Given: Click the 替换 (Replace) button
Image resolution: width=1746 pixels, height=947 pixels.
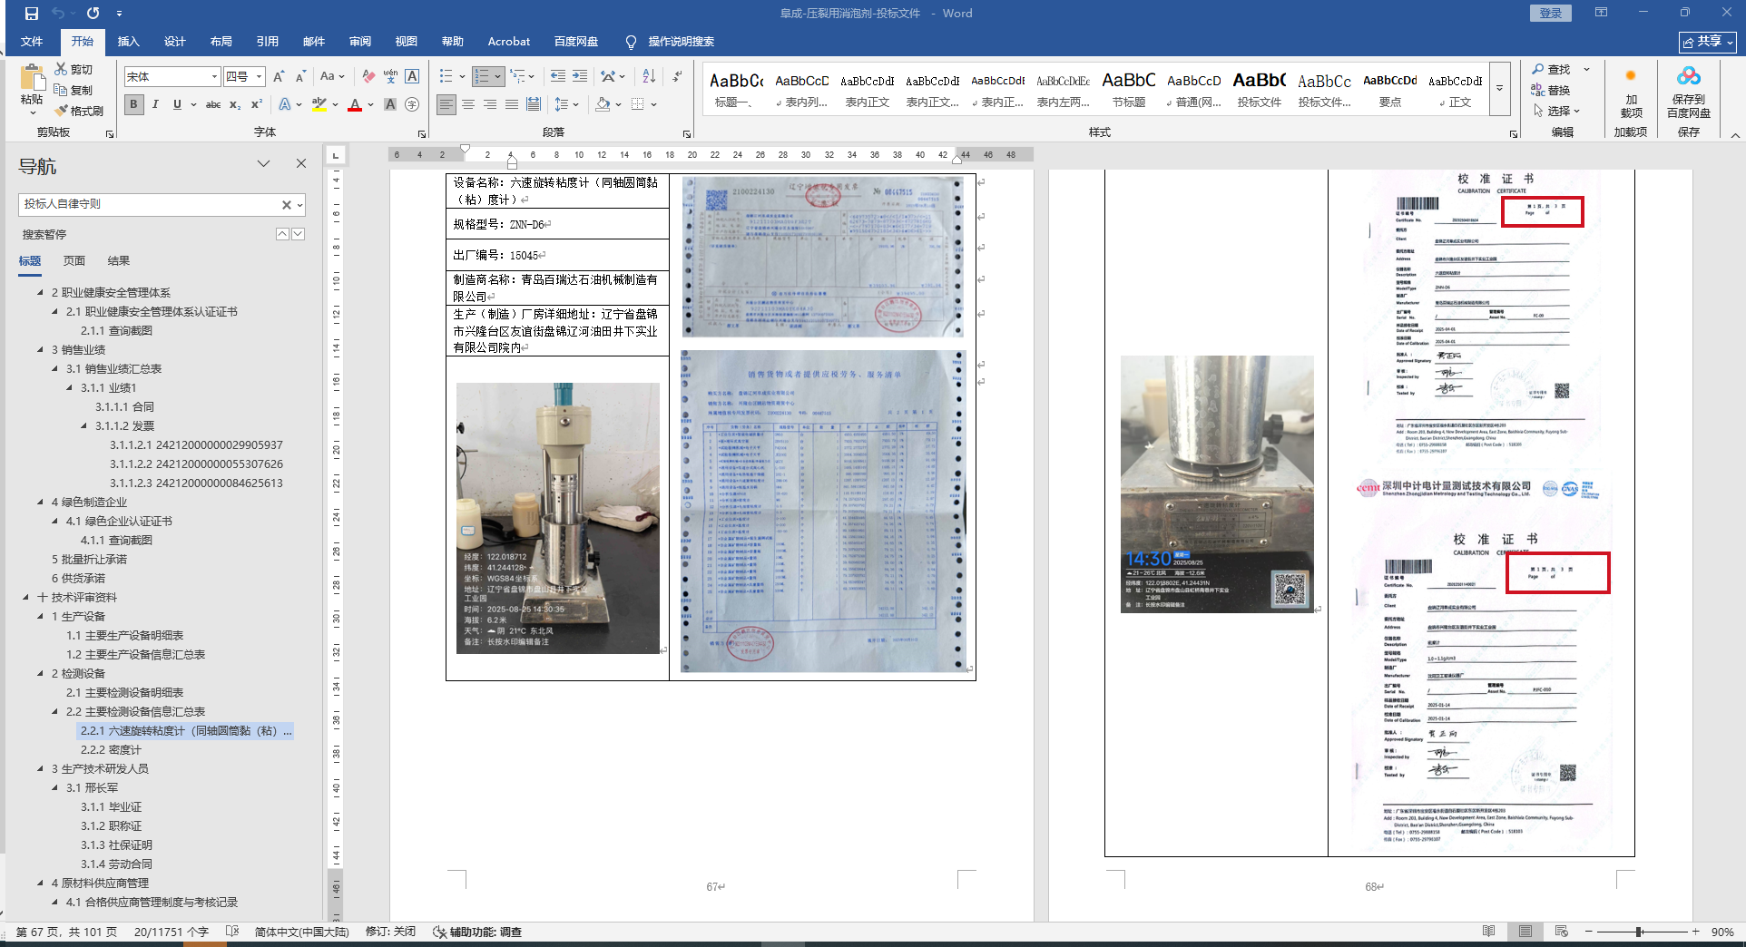Looking at the screenshot, I should [1552, 90].
